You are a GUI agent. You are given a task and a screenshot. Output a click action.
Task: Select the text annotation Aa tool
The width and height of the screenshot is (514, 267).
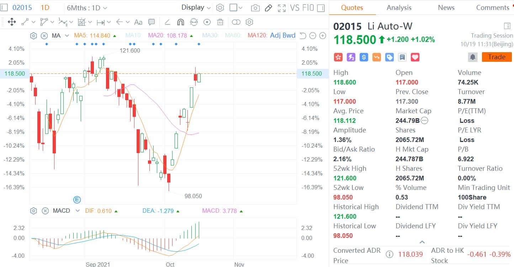tap(138, 22)
